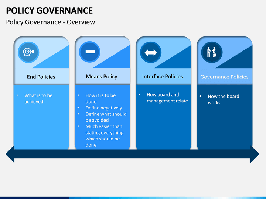Click the Governance Policies heading
The image size is (266, 199).
[x=224, y=77]
